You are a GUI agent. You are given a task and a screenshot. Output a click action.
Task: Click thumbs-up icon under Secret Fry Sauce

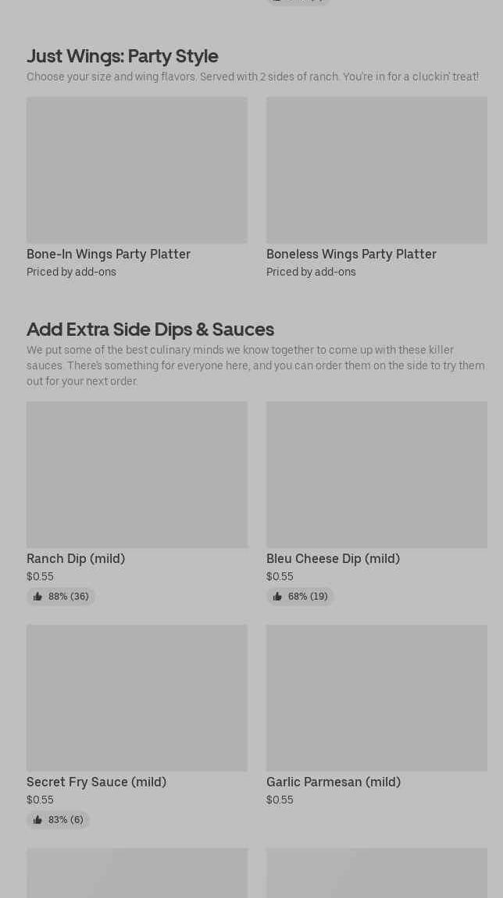tap(37, 820)
